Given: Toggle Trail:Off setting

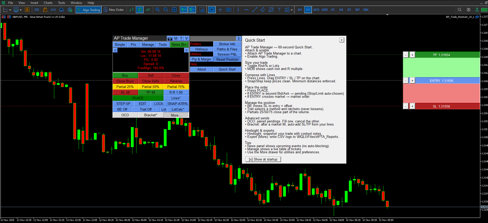Looking at the screenshot, I should [146, 109].
